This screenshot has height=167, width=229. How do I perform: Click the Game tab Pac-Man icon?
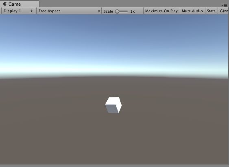(5, 4)
